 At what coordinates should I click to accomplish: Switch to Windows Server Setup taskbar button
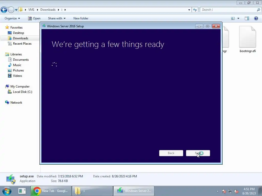point(134,191)
